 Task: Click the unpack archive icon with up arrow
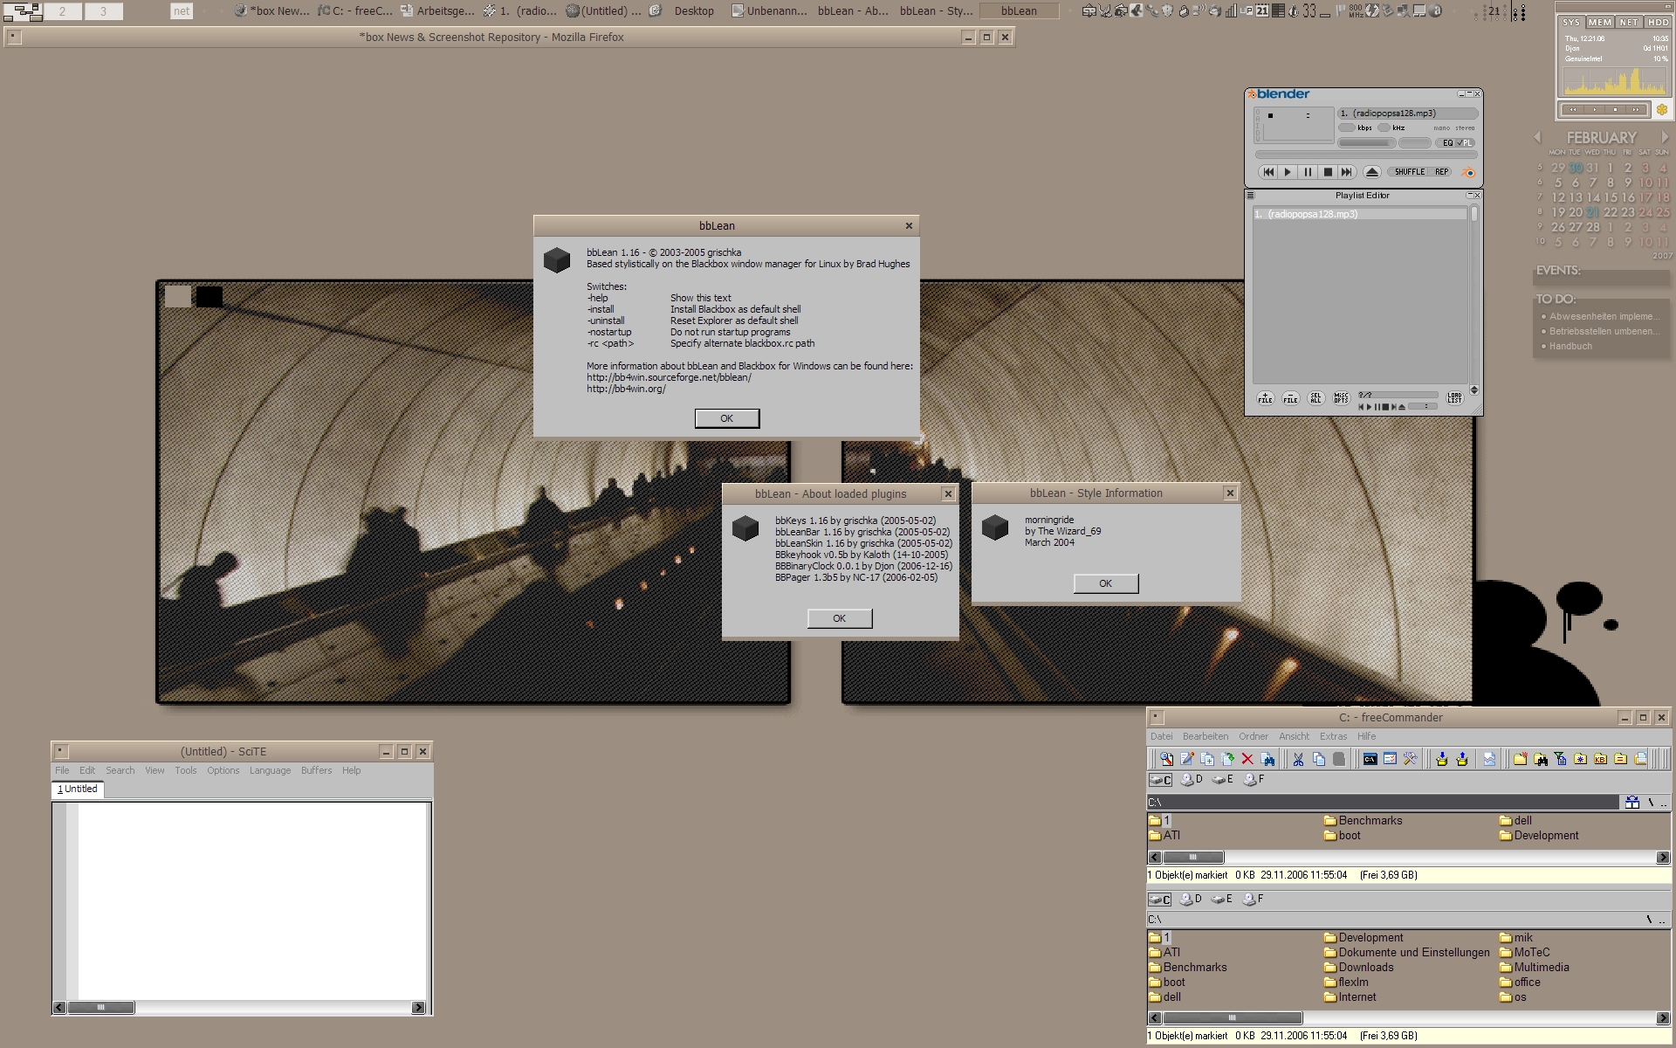click(x=1462, y=759)
